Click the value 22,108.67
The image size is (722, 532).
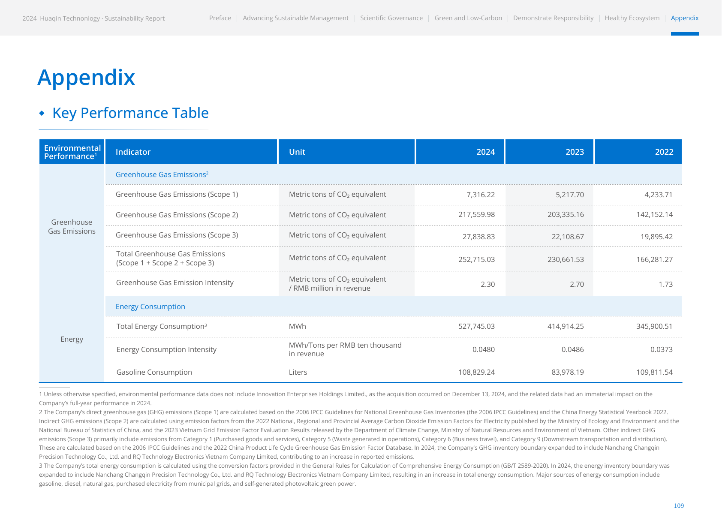pyautogui.click(x=568, y=237)
